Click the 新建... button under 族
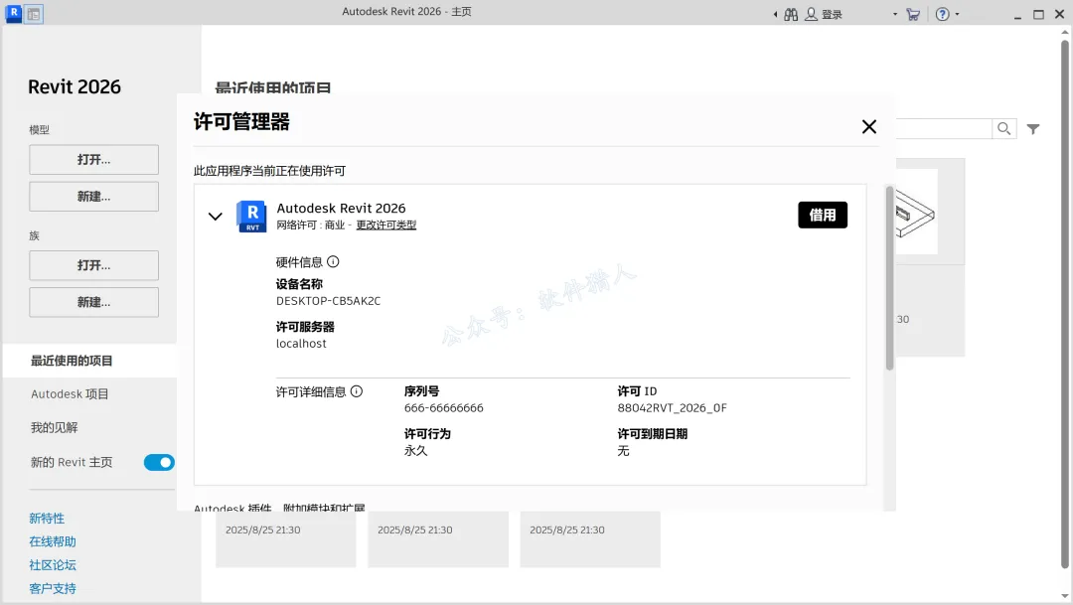Image resolution: width=1073 pixels, height=605 pixels. 93,302
